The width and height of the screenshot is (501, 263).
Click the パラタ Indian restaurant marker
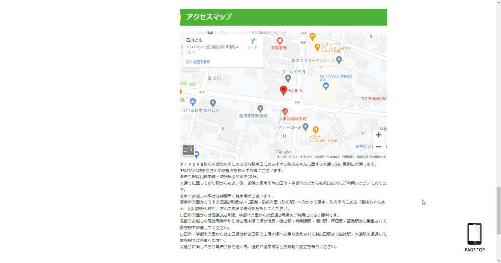point(316,130)
